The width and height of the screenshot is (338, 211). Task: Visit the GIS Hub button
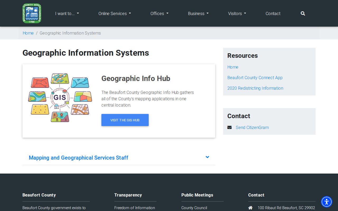[x=125, y=120]
